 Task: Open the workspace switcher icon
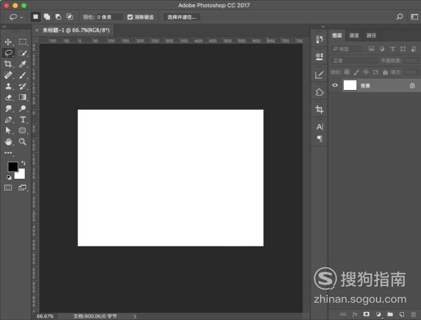(x=414, y=17)
